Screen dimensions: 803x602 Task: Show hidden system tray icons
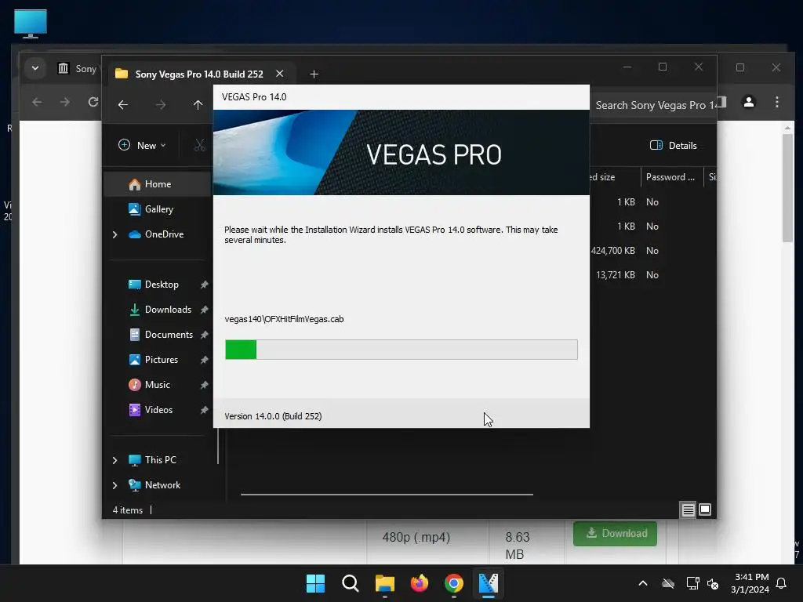643,583
